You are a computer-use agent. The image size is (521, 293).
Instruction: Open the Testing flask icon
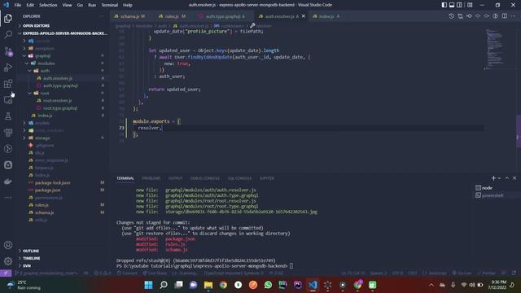[x=8, y=116]
